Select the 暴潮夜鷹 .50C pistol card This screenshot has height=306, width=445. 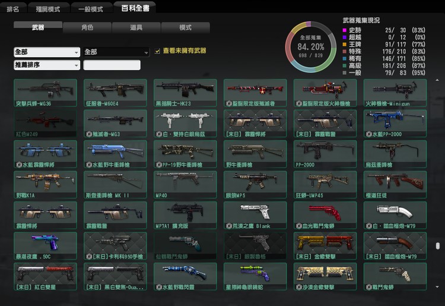pyautogui.click(x=46, y=246)
